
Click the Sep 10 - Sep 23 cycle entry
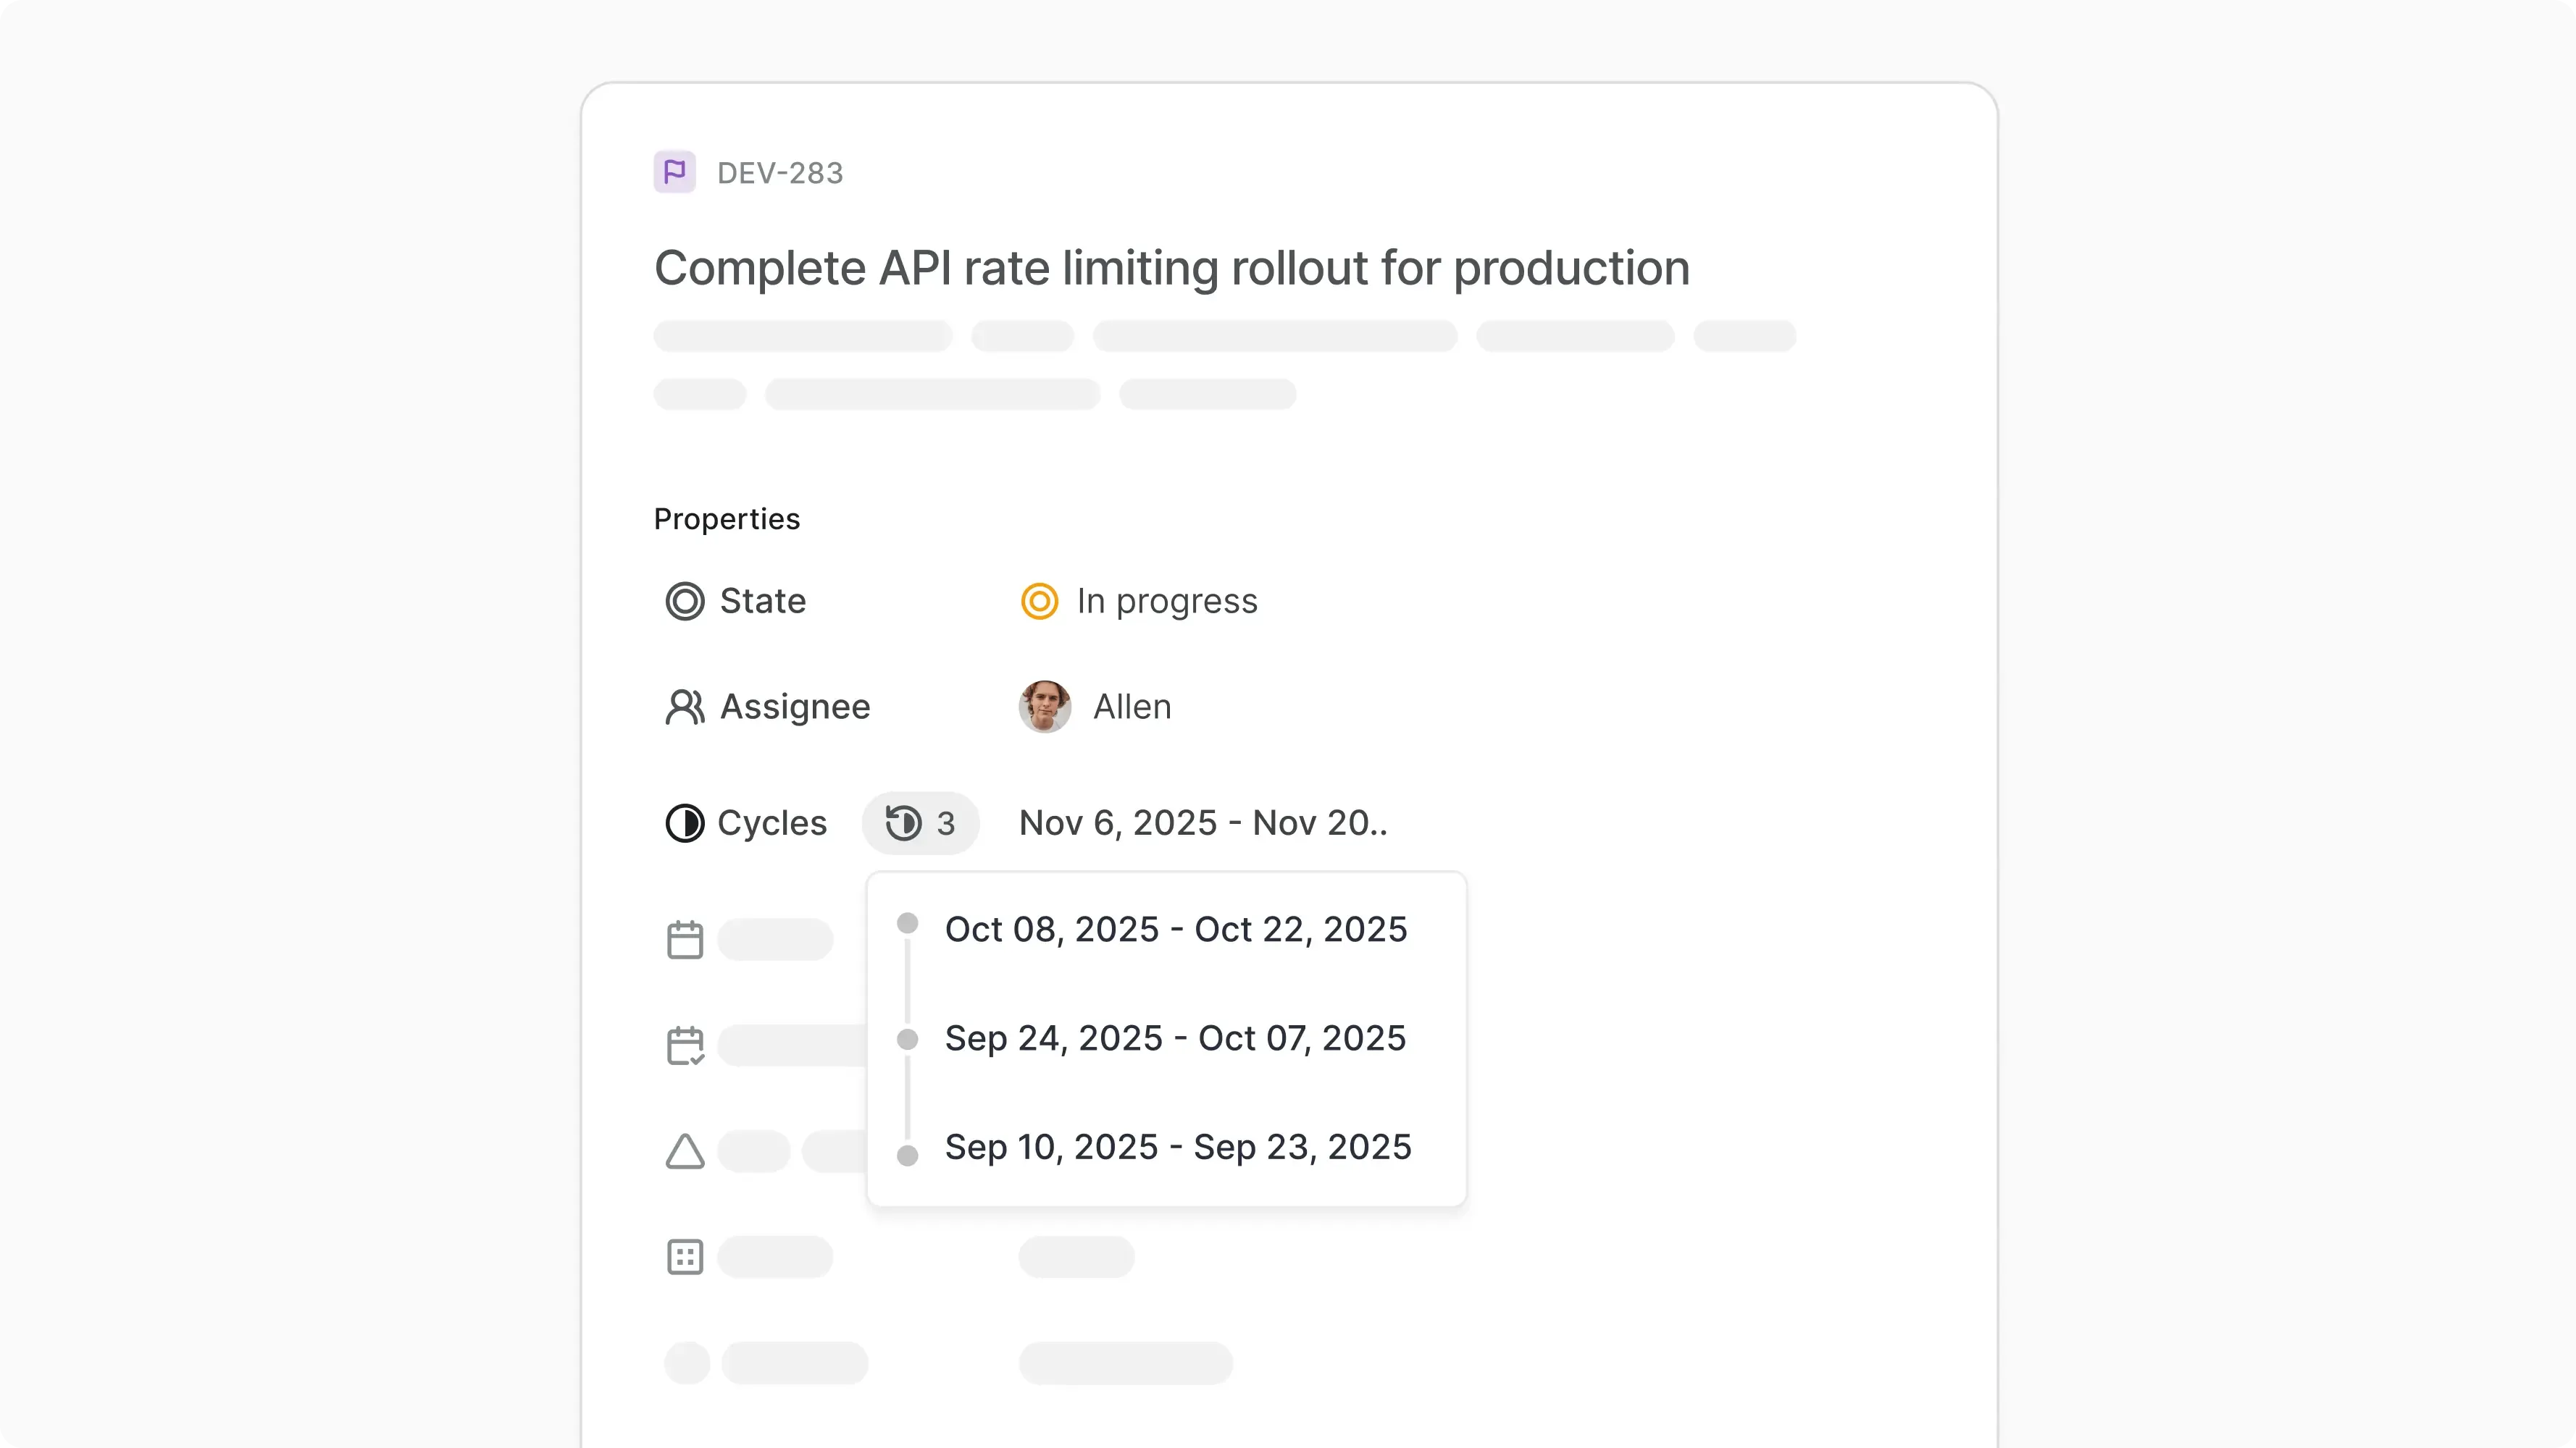click(1178, 1148)
